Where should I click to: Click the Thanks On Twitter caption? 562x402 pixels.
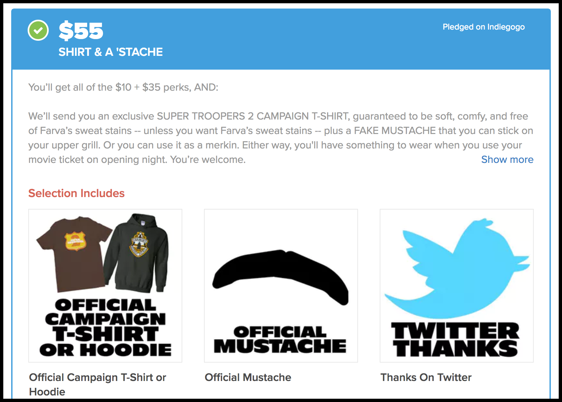pyautogui.click(x=426, y=377)
